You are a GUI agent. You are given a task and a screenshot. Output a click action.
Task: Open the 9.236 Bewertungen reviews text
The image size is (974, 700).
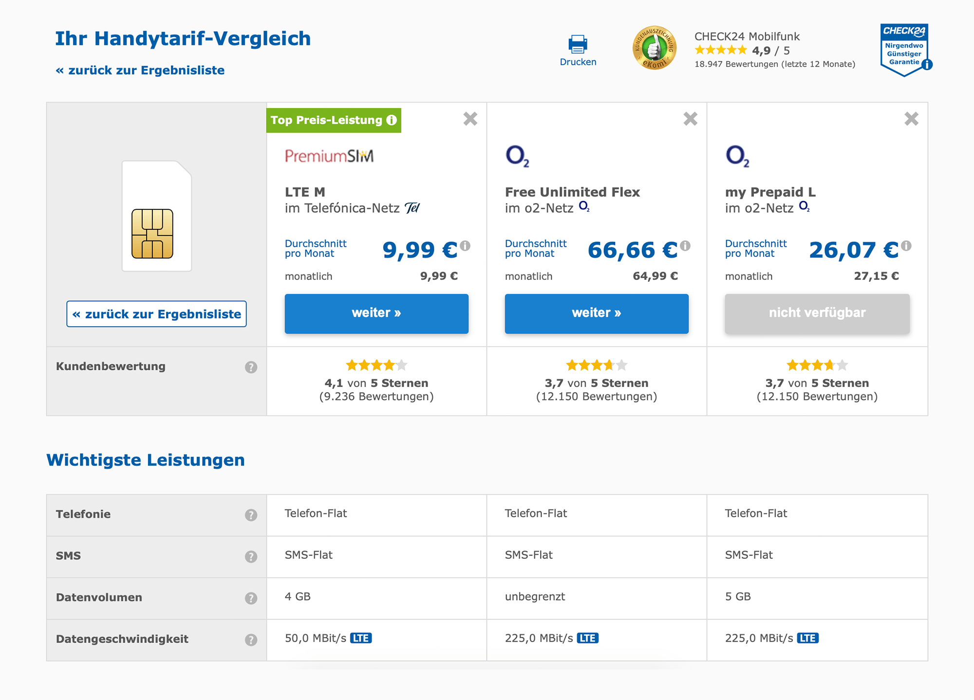tap(376, 397)
